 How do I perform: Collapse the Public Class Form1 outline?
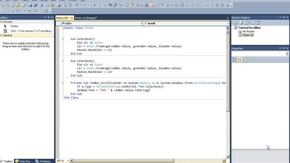click(x=63, y=28)
